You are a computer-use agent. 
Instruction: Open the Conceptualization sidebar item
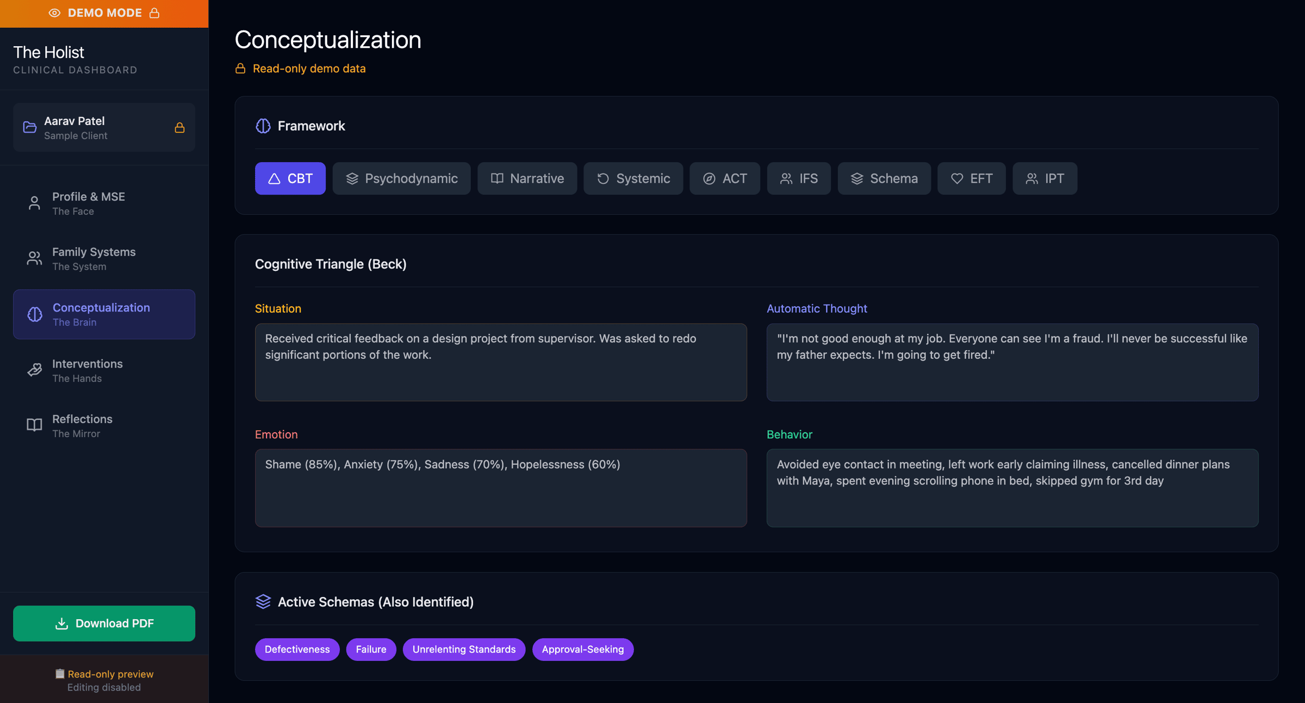click(104, 314)
